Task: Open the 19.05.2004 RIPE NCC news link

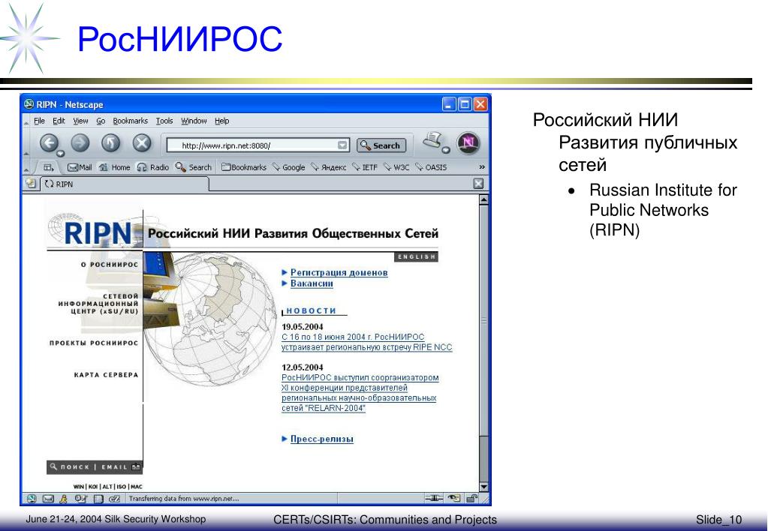Action: point(367,342)
